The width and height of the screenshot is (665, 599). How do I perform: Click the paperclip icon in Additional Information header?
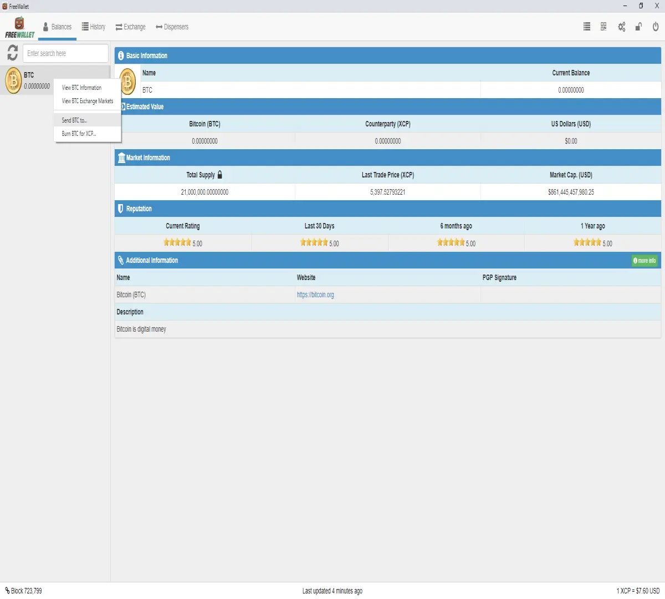point(120,260)
